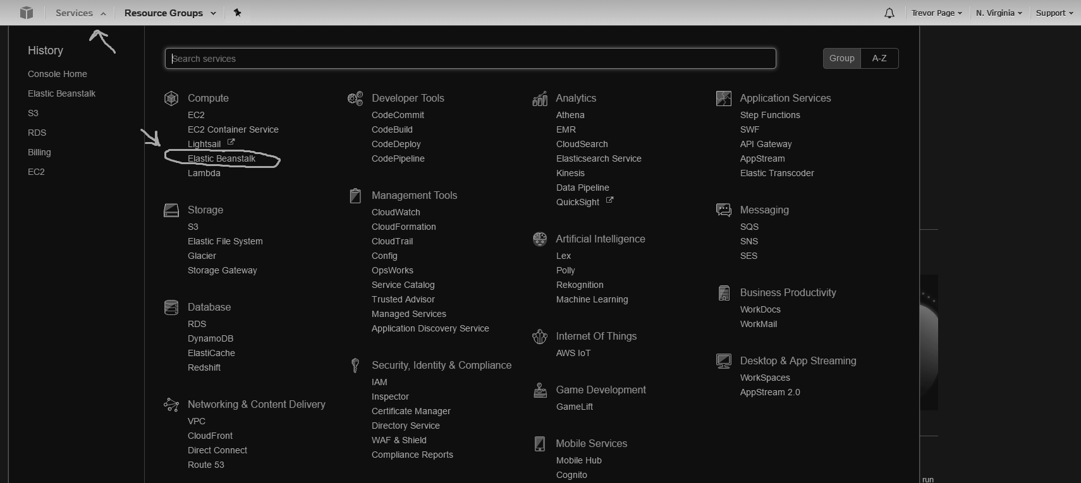Open the Lambda service
Screen dimensions: 1081x483
tap(204, 173)
